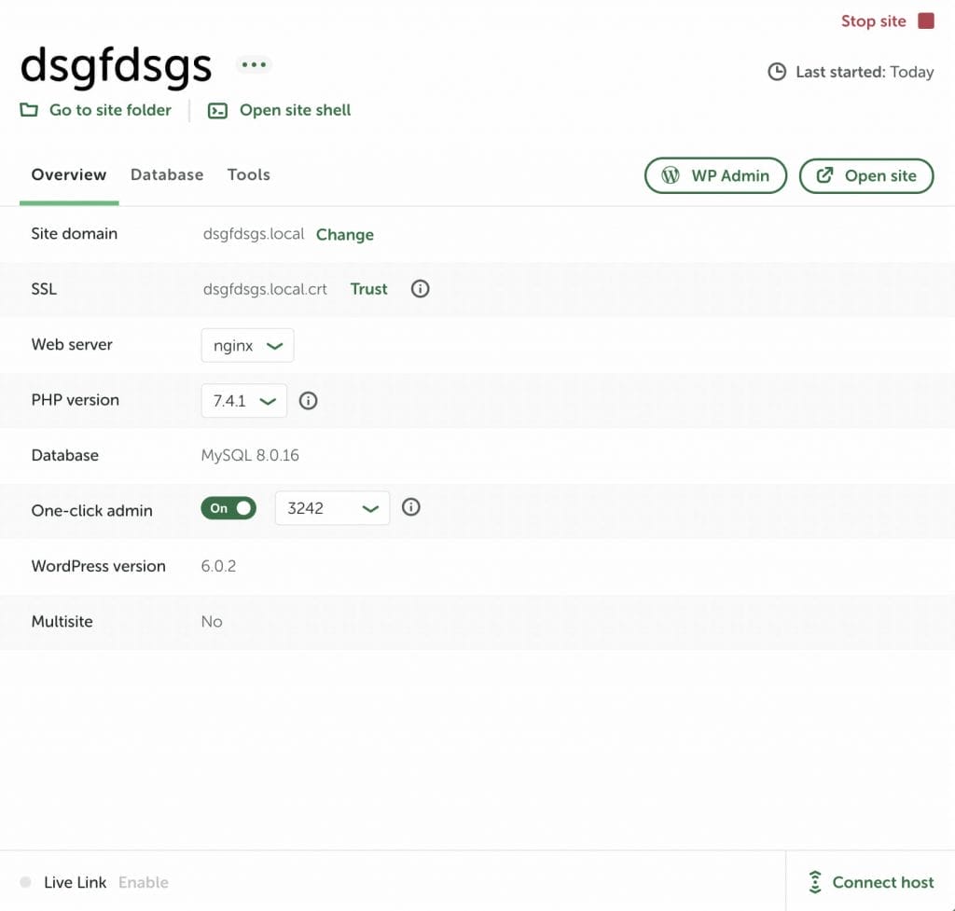This screenshot has height=911, width=955.
Task: Click the Live Link label
Action: 75,882
